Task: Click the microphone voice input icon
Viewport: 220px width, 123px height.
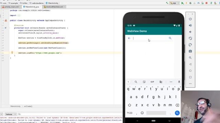Action: tap(179, 82)
